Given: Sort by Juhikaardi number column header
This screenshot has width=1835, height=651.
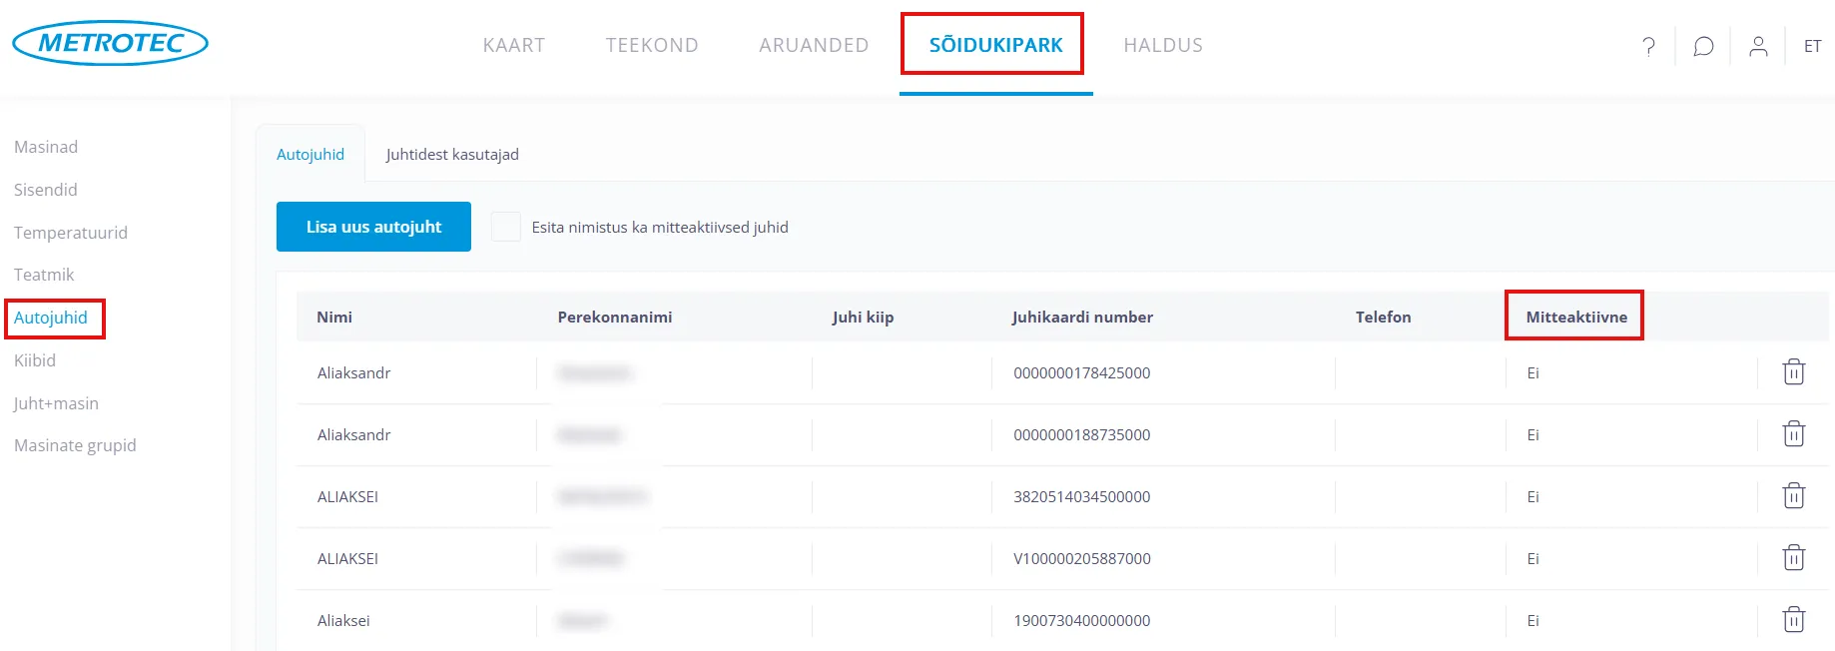Looking at the screenshot, I should (1082, 317).
